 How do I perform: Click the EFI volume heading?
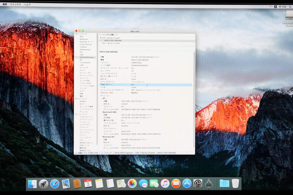(x=104, y=98)
